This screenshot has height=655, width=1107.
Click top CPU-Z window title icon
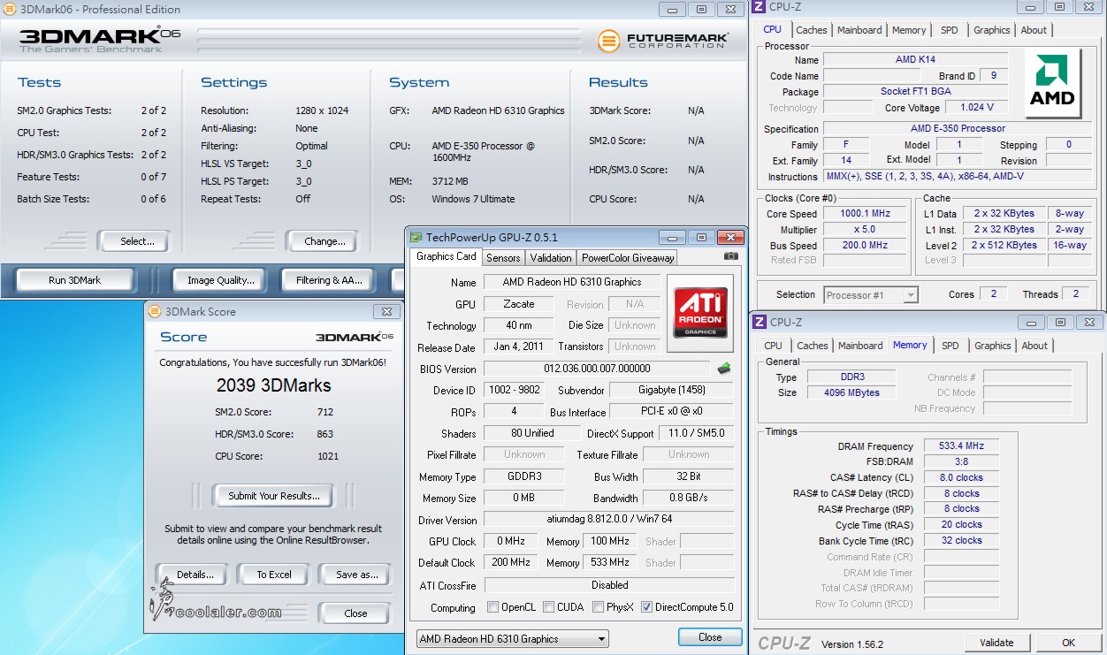click(760, 7)
